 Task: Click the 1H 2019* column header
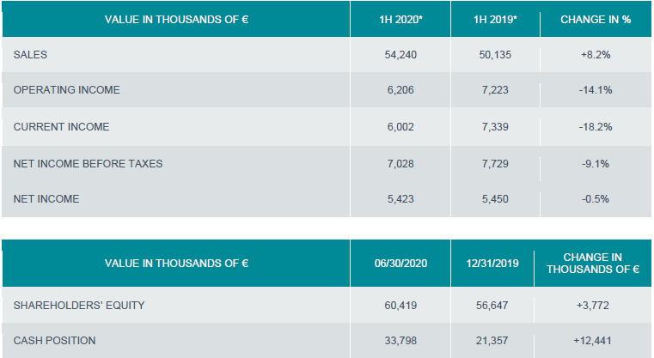point(494,19)
